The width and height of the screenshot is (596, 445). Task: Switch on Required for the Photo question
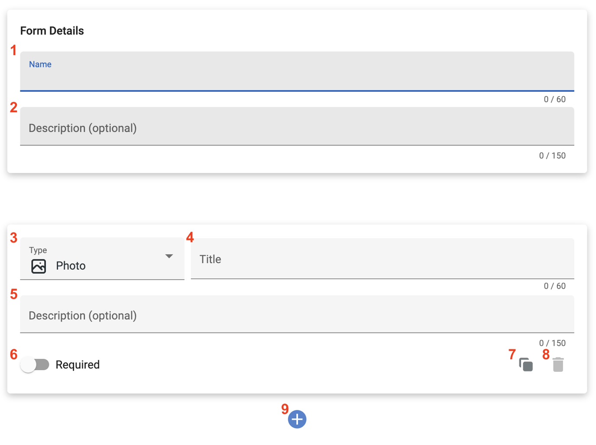coord(35,364)
